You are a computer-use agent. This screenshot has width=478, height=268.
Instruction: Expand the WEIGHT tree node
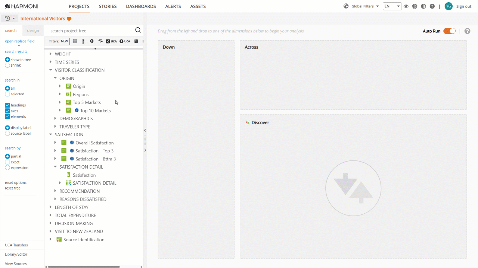51,54
